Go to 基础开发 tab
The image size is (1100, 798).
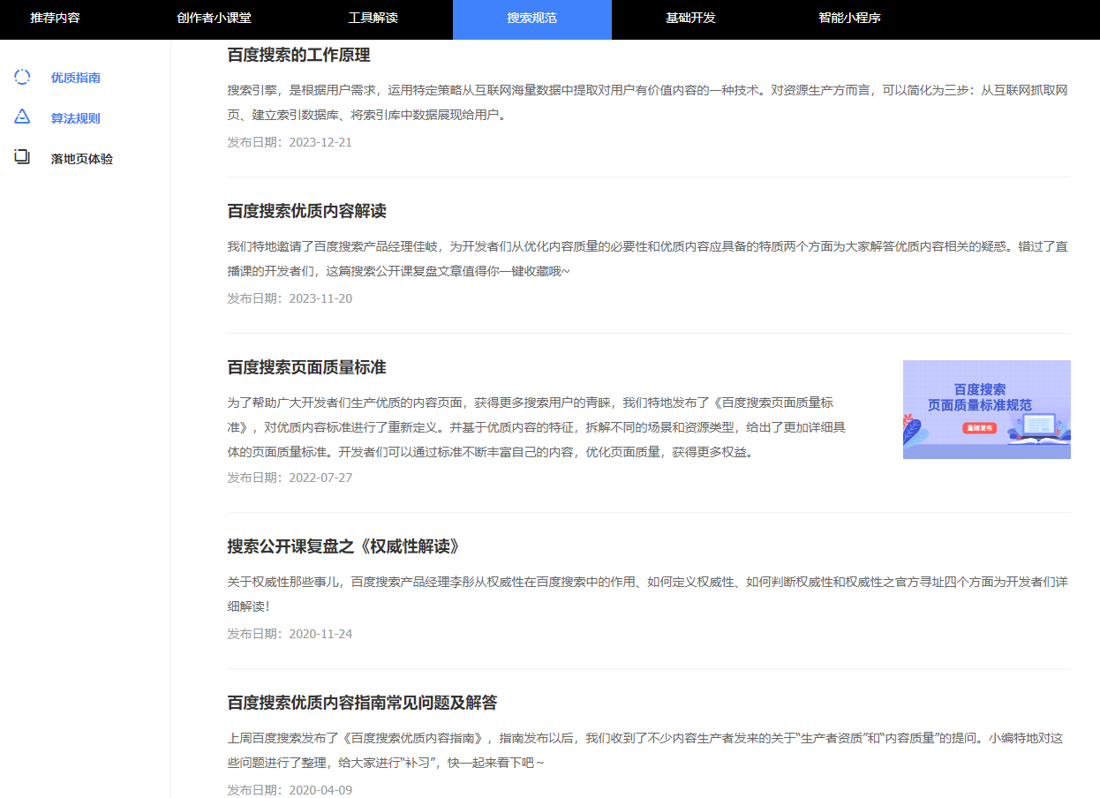coord(690,18)
